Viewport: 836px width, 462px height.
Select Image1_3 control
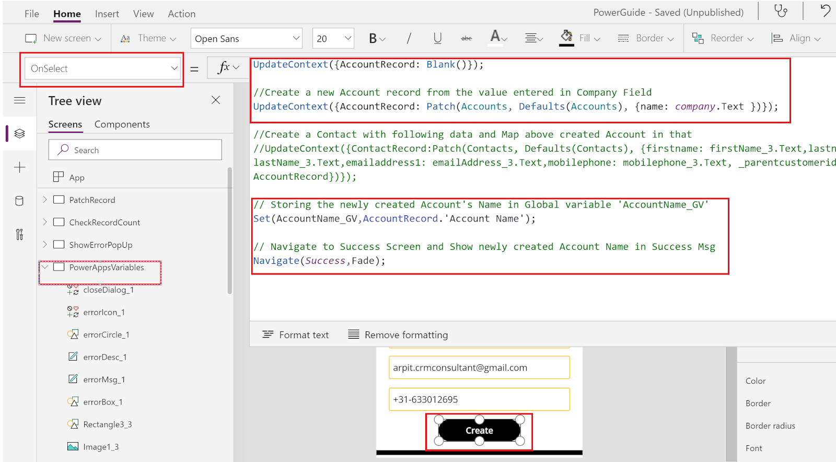[101, 447]
